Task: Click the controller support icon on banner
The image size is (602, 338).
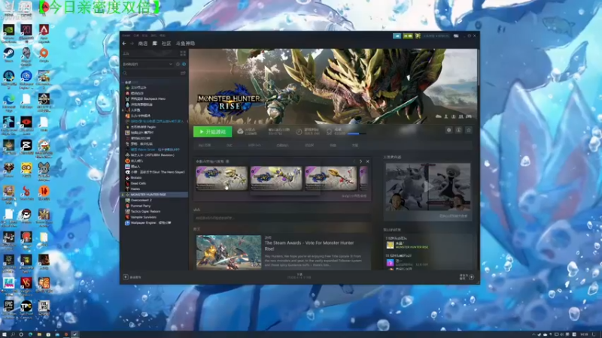Action: pos(469,116)
